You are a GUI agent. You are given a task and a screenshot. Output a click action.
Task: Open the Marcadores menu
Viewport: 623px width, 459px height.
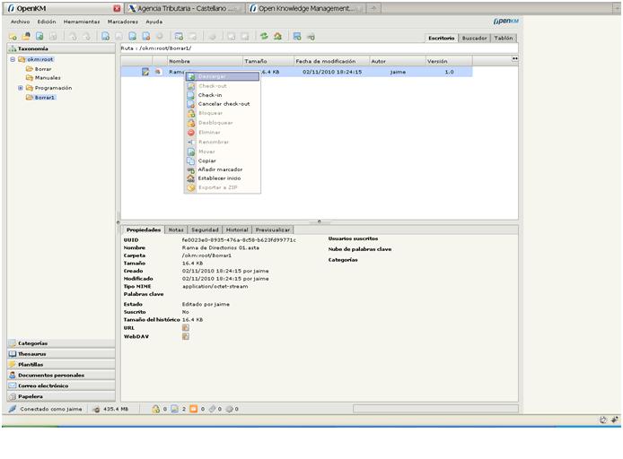coord(123,22)
